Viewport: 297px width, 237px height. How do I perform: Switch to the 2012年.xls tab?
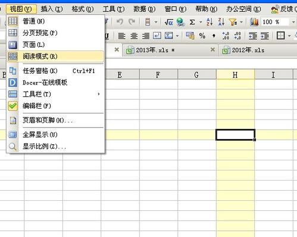(258, 50)
